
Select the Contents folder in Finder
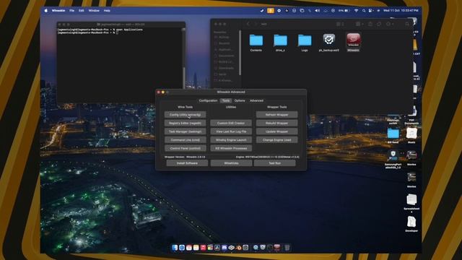tap(256, 43)
